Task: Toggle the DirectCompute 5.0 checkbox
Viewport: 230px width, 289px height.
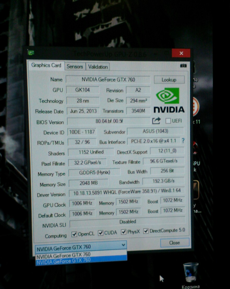Action: (x=146, y=231)
